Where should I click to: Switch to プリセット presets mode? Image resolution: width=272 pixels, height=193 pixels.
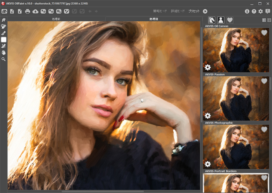click(194, 11)
